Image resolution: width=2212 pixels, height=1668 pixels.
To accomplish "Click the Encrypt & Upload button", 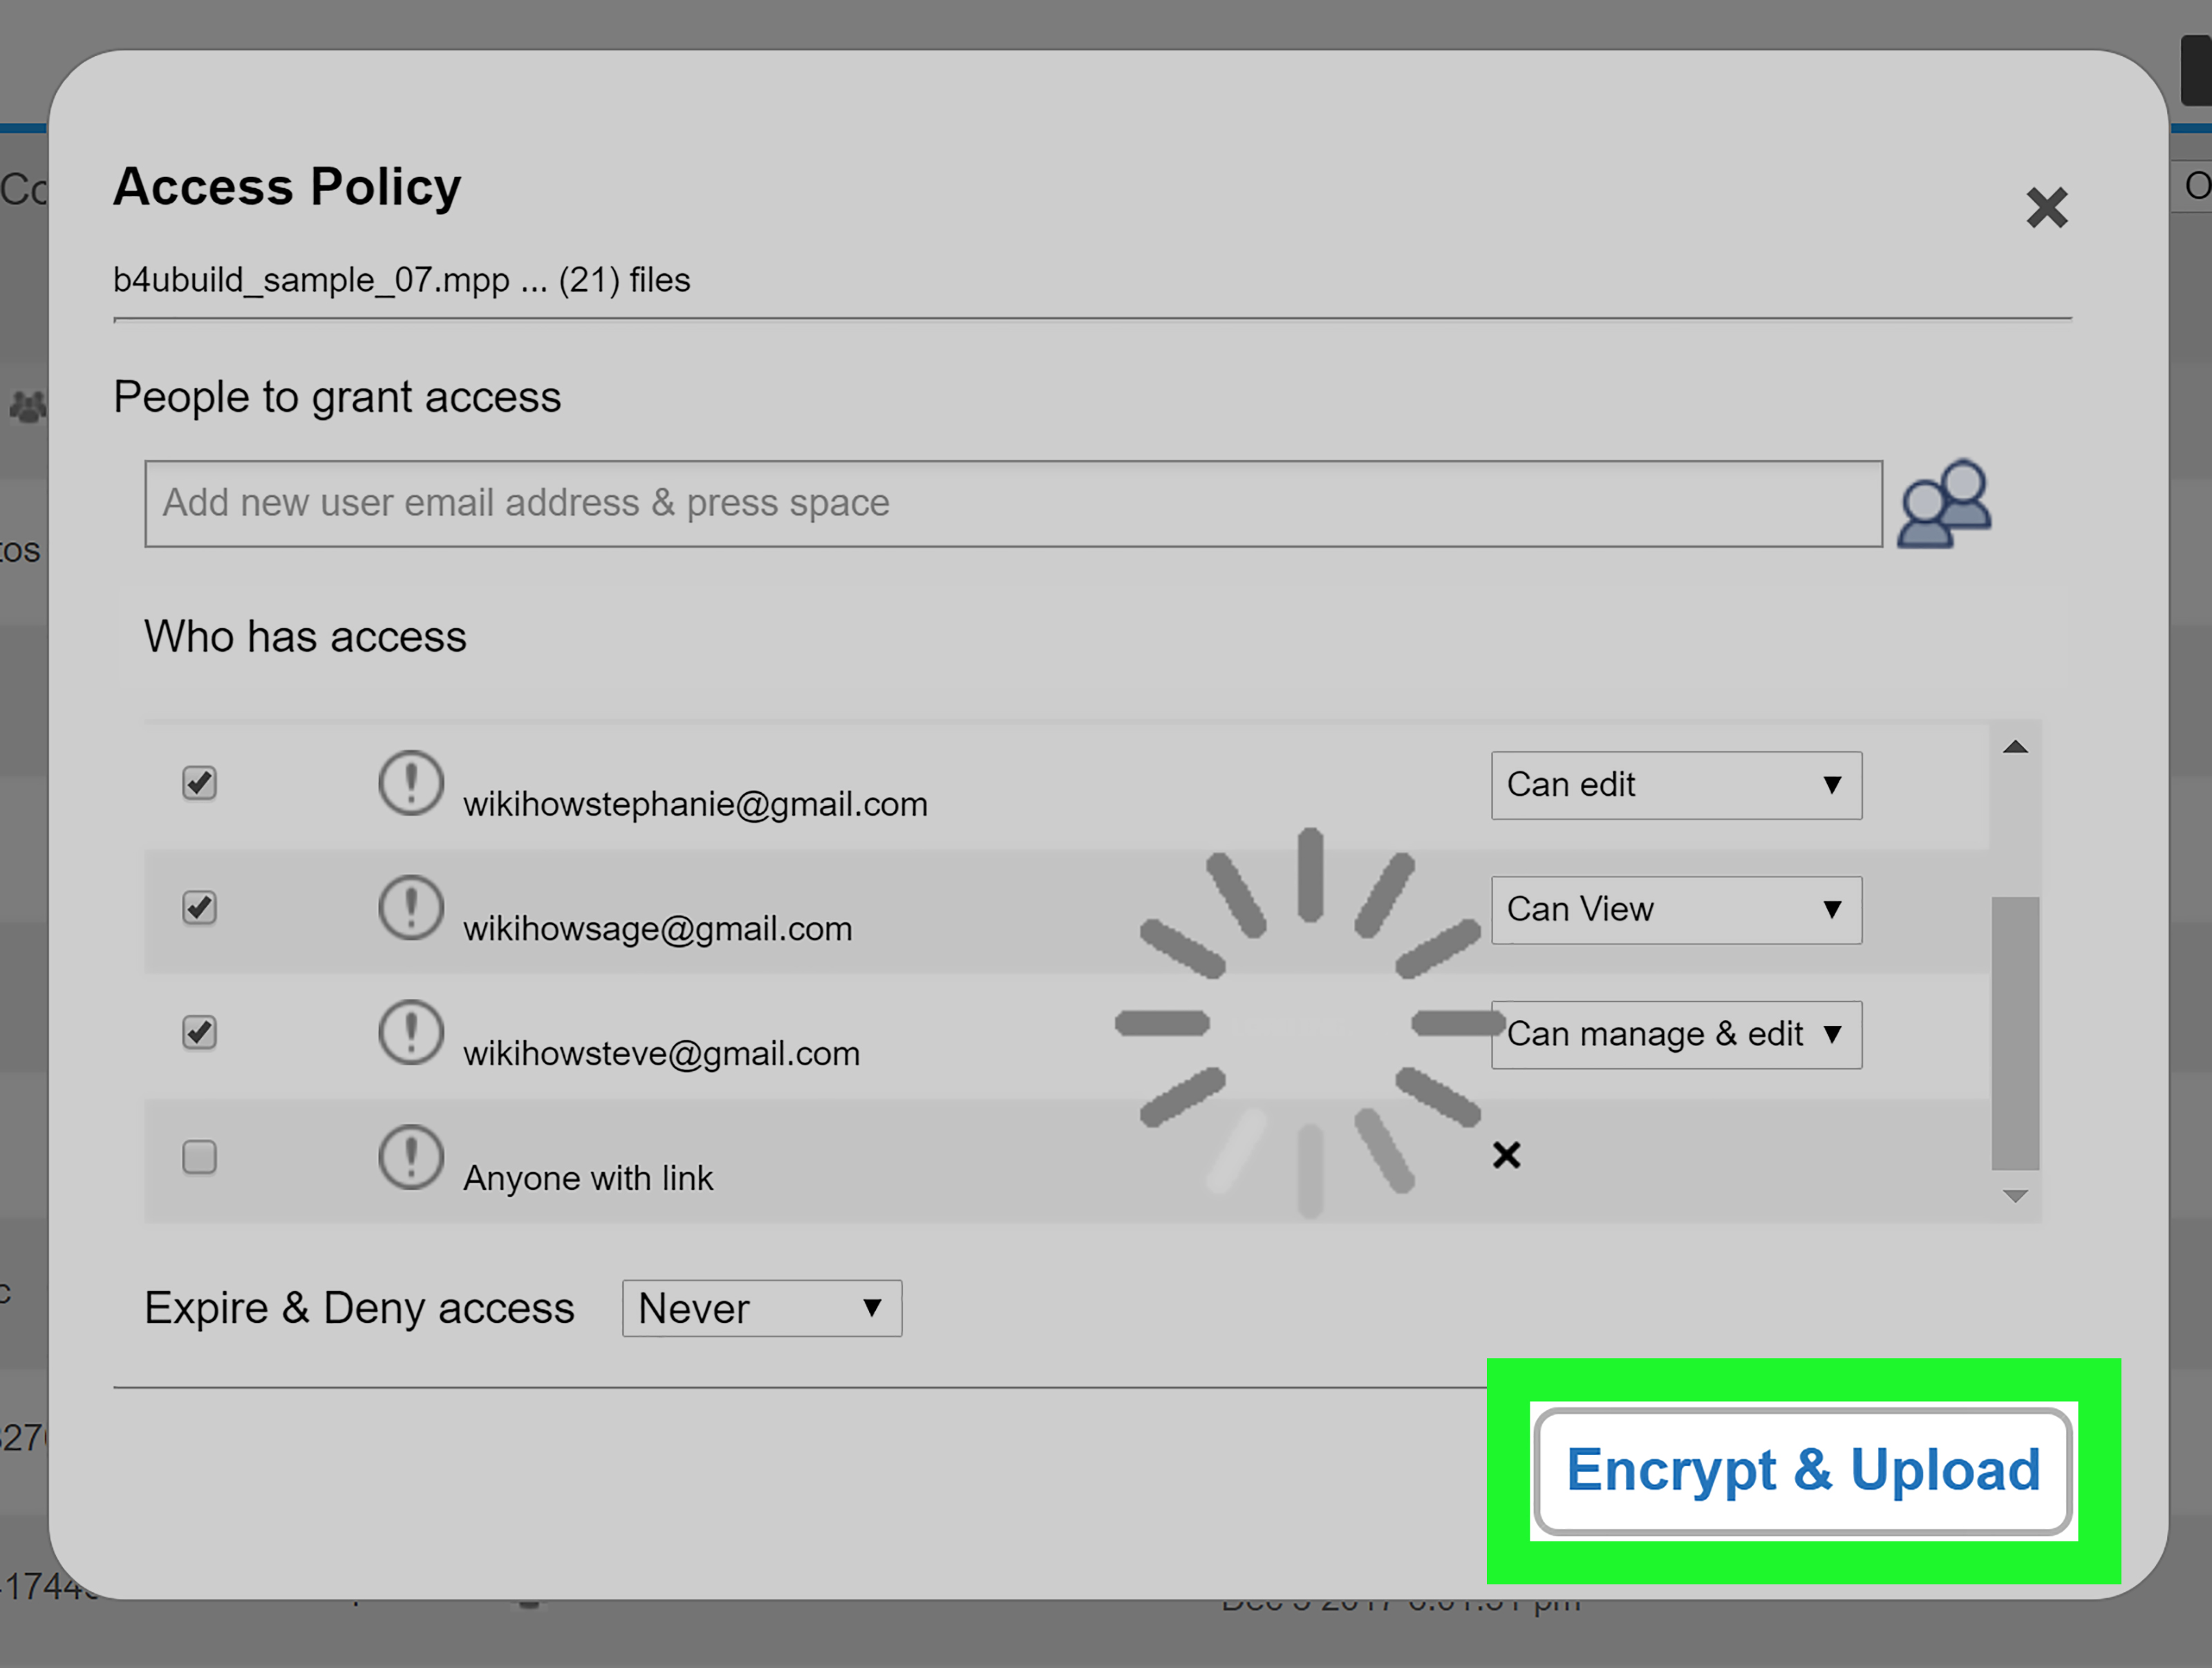I will tap(1802, 1471).
